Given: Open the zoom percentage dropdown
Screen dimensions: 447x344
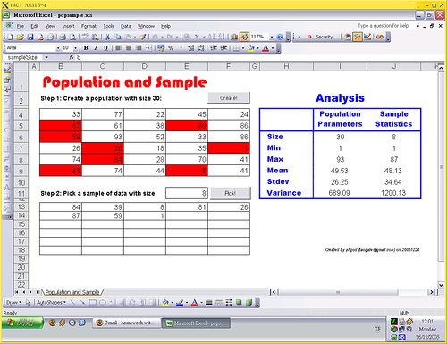Looking at the screenshot, I should pos(272,37).
